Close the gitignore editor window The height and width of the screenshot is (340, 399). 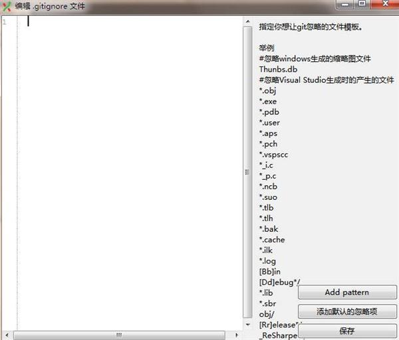pos(385,4)
